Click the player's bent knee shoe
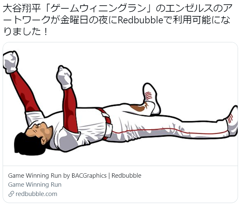Image resolution: width=240 pixels, height=204 pixels. [151, 97]
